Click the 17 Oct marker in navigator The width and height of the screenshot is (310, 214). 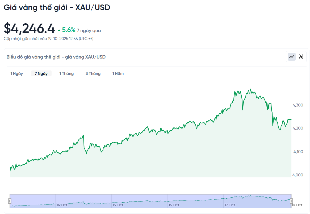230,205
